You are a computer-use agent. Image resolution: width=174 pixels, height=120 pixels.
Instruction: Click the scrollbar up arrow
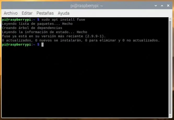(170, 19)
